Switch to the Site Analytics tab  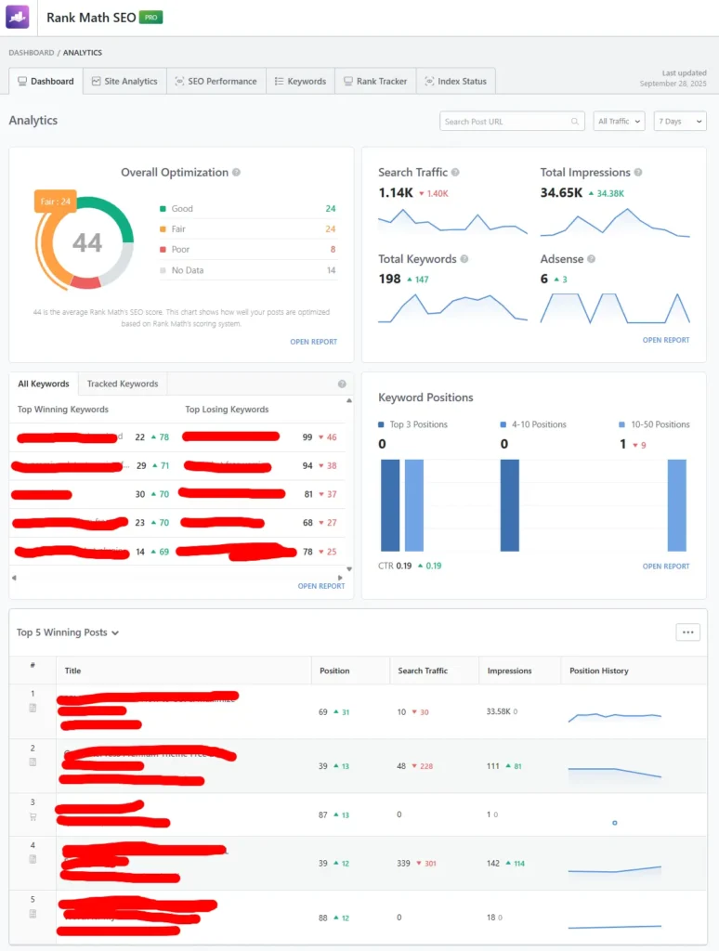pos(124,81)
